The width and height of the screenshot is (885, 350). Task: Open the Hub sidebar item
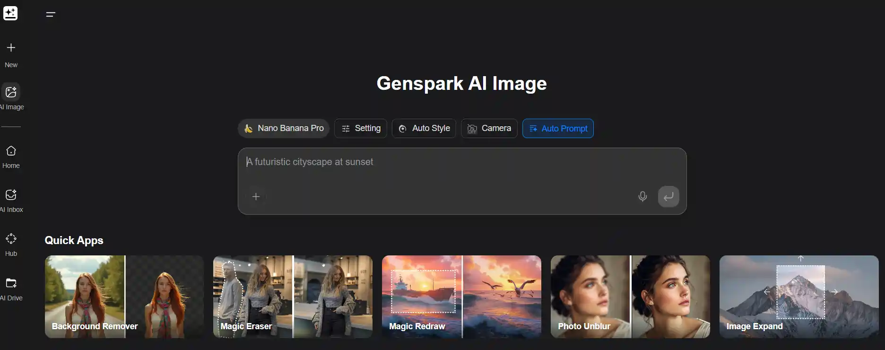(11, 245)
